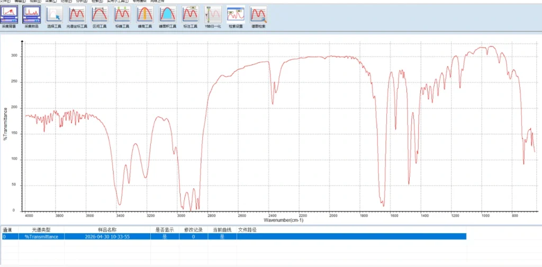Click the 4000 tick on wavenumber axis

click(x=29, y=216)
